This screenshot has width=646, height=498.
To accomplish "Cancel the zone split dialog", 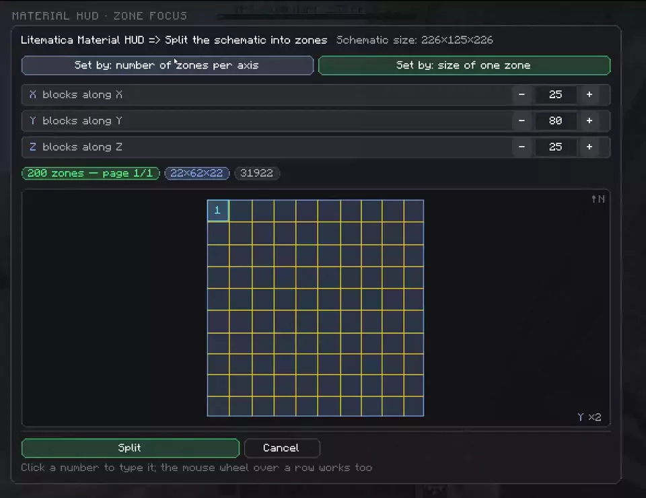I will 282,448.
